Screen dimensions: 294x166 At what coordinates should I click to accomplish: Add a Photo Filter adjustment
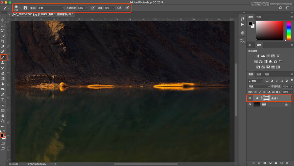click(270, 61)
